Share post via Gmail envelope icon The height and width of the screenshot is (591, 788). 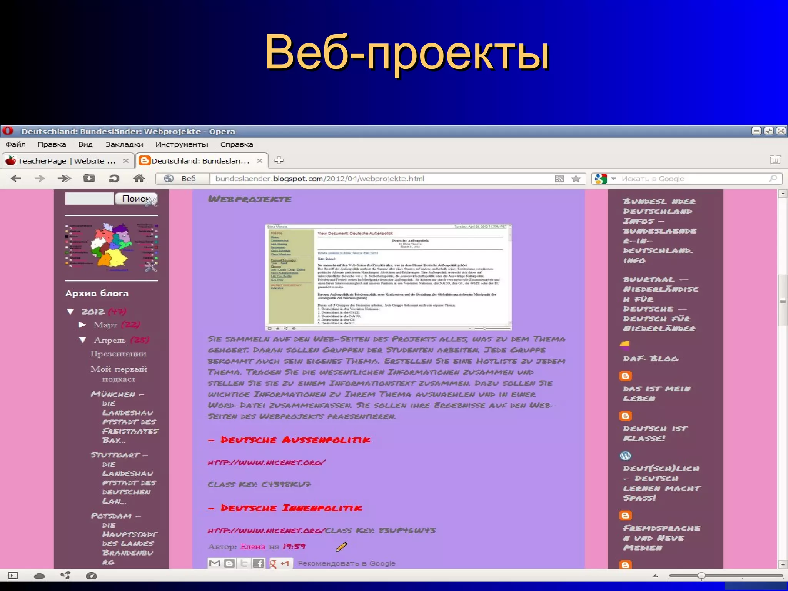tap(214, 563)
